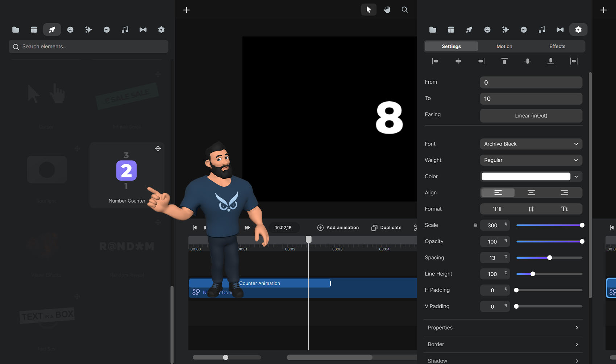This screenshot has width=616, height=364.
Task: Open the folder icon in right panel
Action: [433, 30]
